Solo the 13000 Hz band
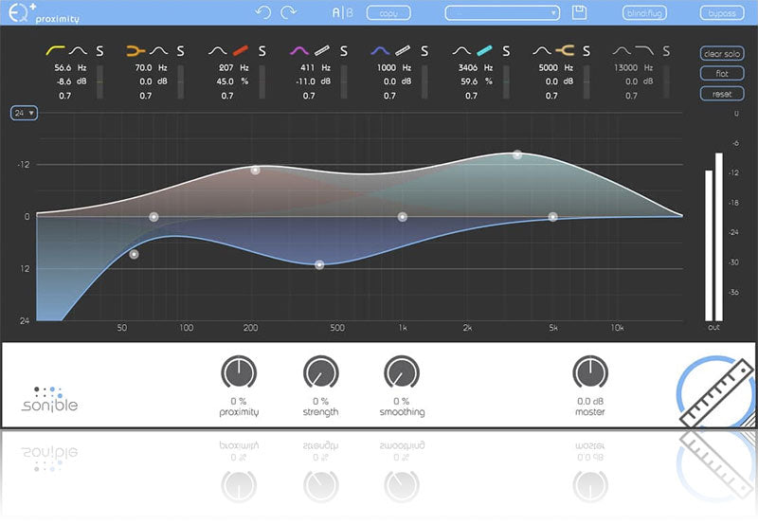 tap(666, 51)
